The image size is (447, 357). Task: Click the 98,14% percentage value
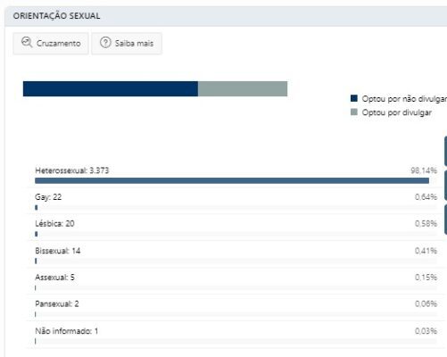(x=424, y=170)
